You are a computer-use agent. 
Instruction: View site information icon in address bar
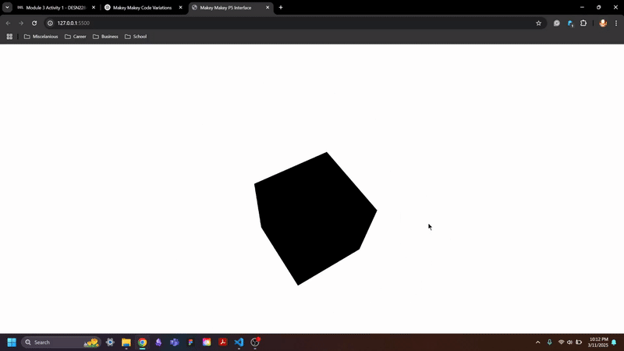point(50,23)
